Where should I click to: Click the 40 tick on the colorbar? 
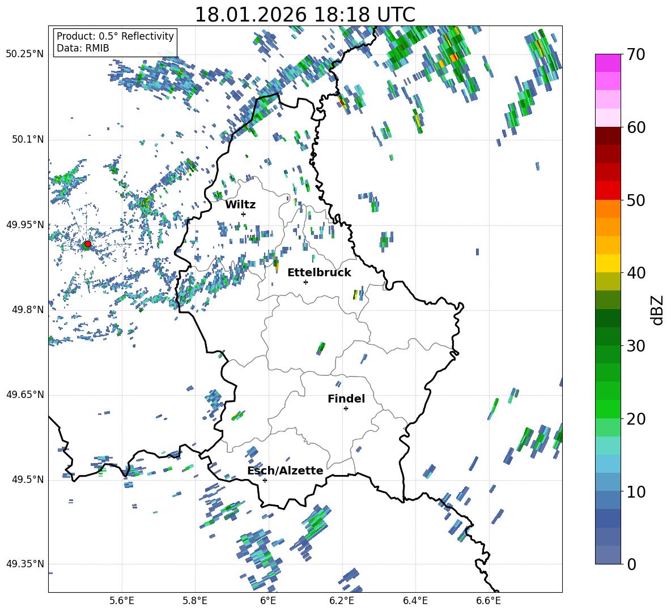[x=636, y=273]
